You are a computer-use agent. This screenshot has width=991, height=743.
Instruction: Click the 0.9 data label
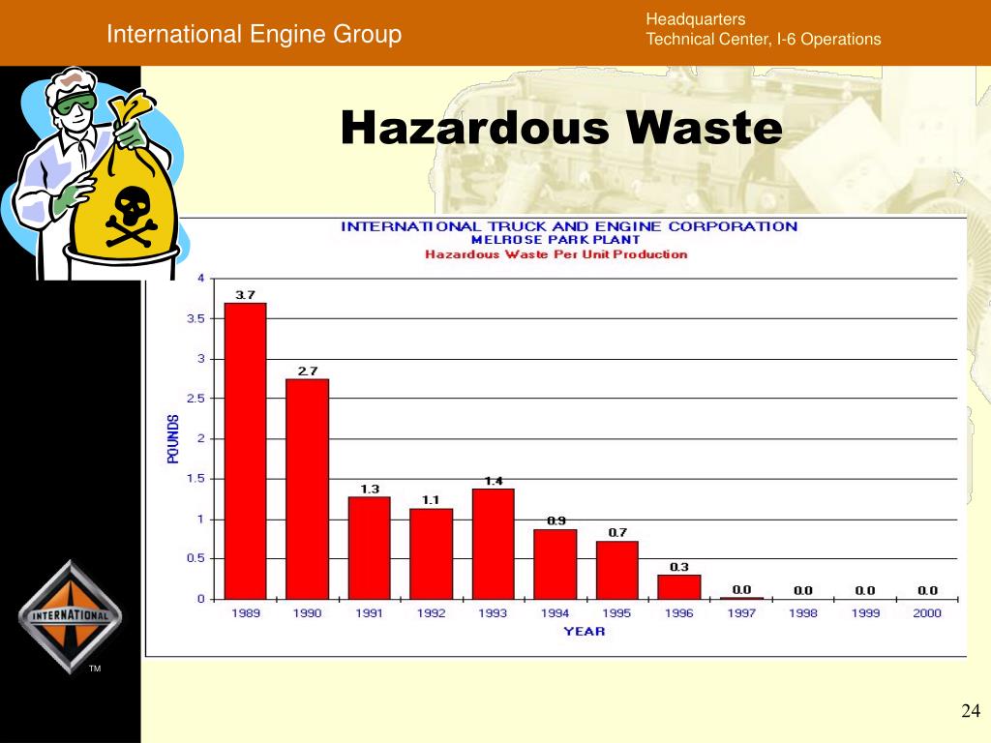coord(556,520)
